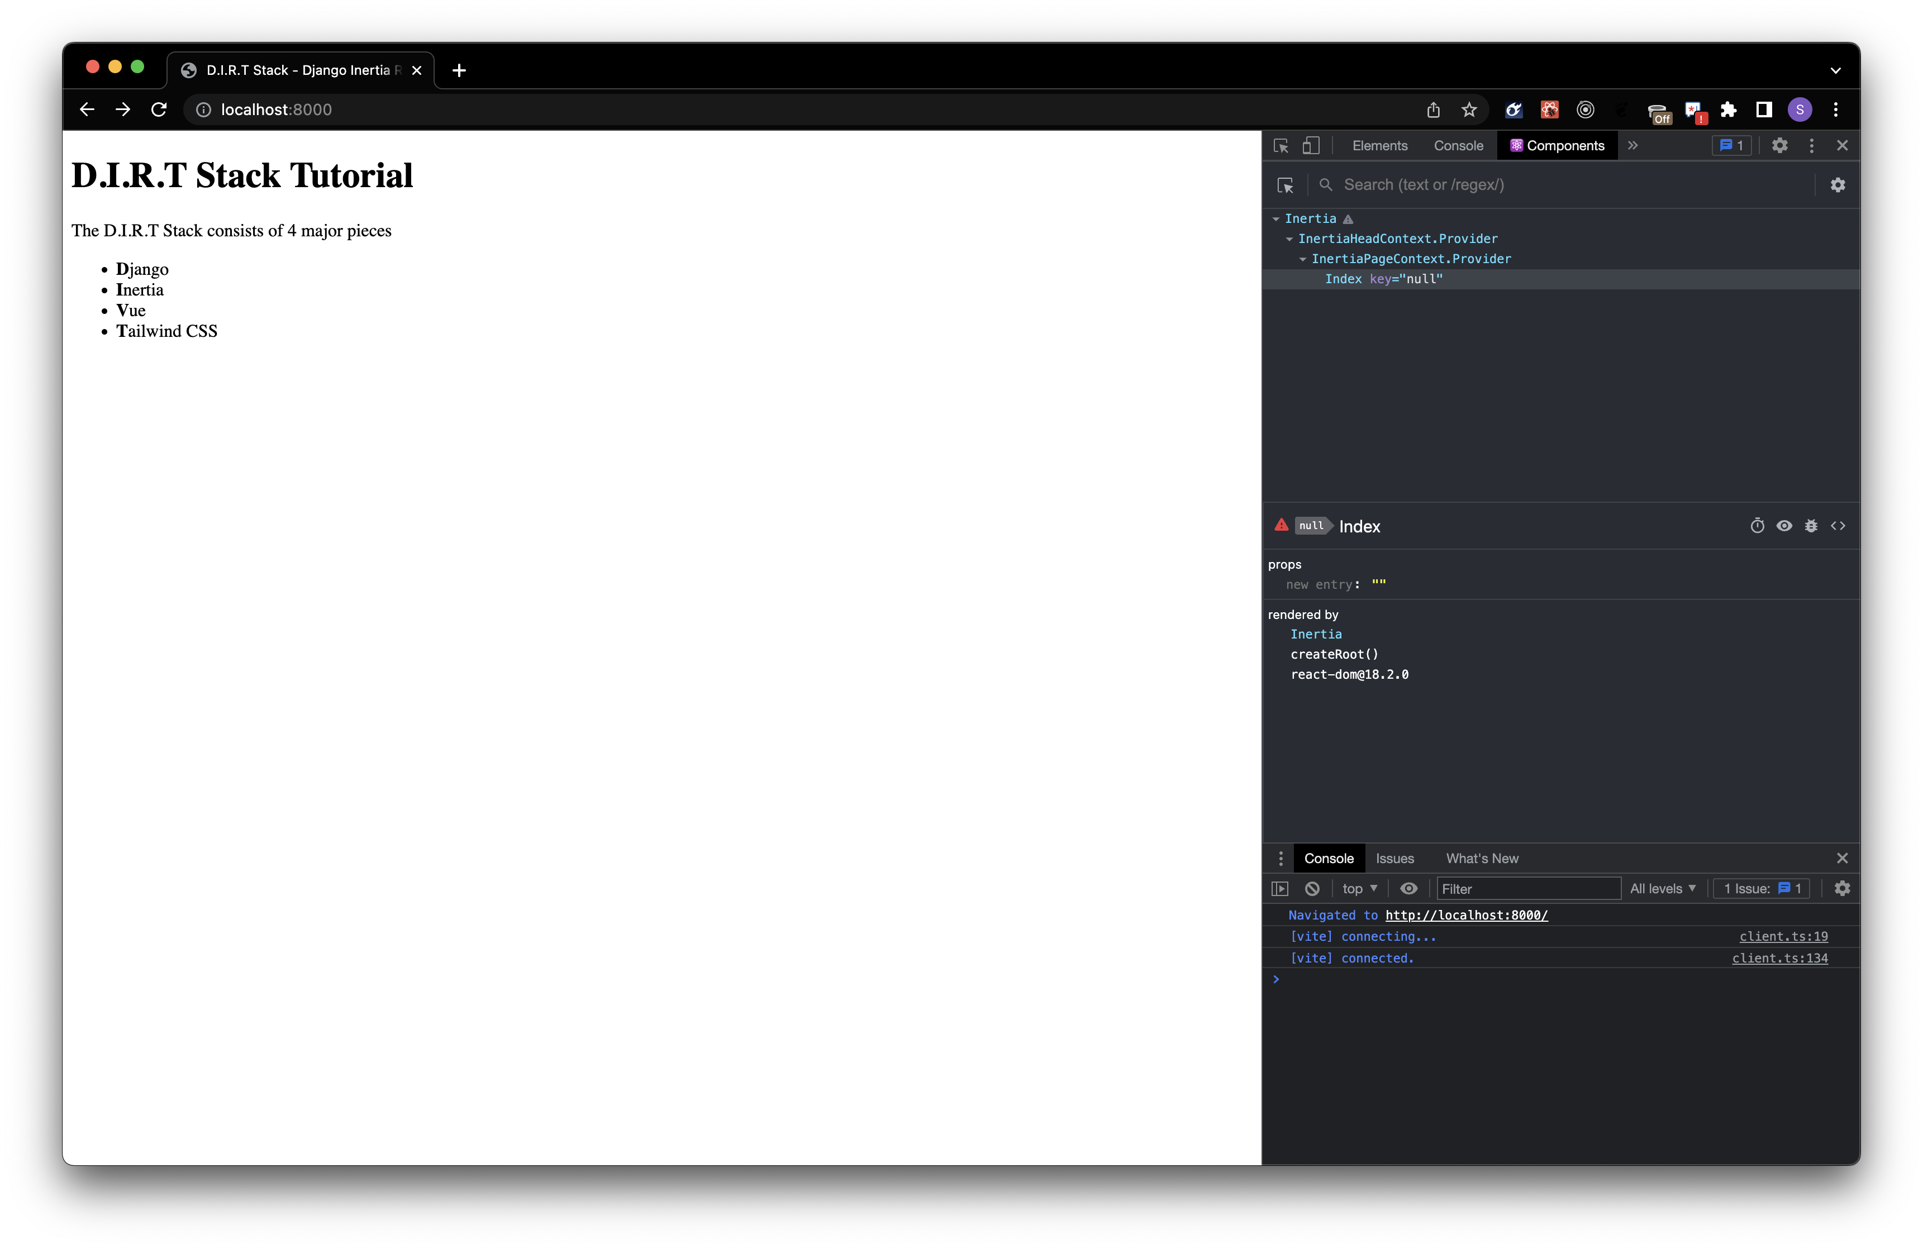Clear the console using the clear icon
1923x1248 pixels.
coord(1311,888)
